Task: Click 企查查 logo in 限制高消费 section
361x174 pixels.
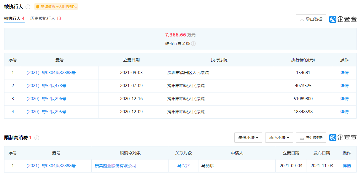Action: tap(343, 138)
